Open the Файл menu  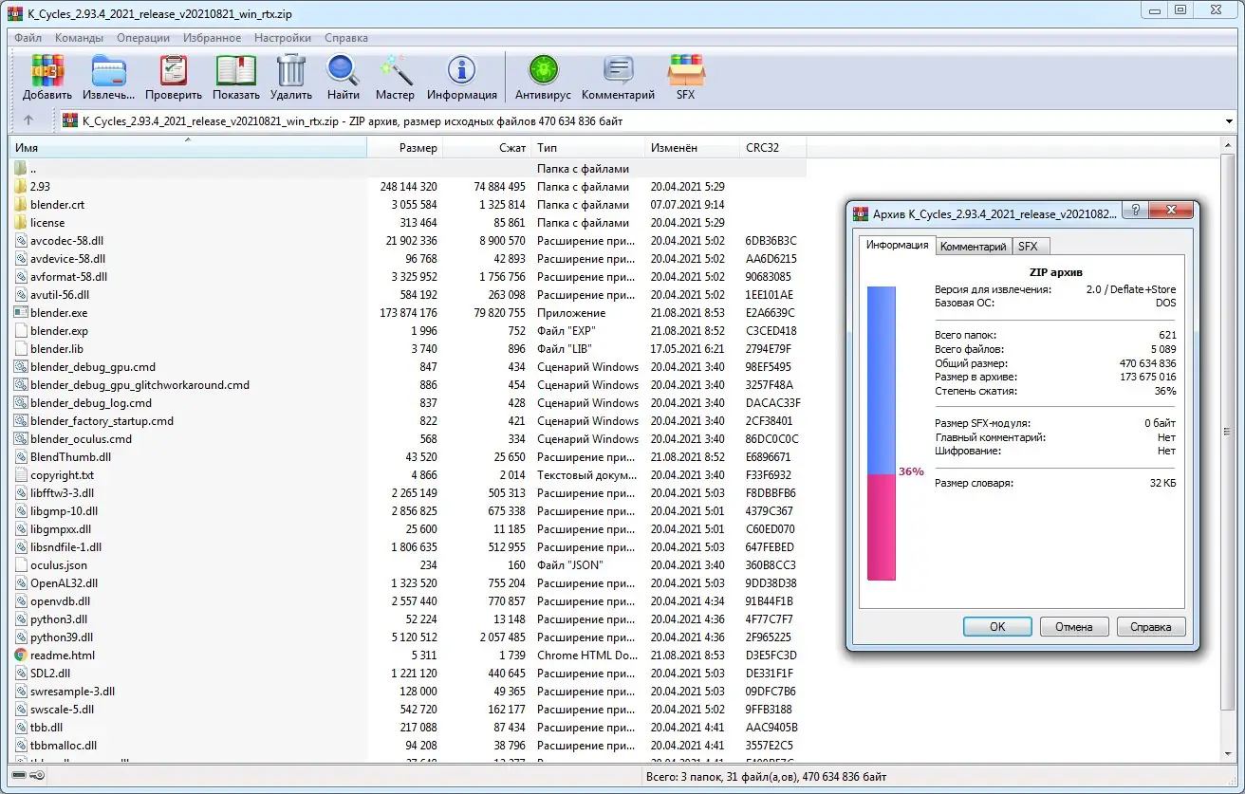pos(28,38)
